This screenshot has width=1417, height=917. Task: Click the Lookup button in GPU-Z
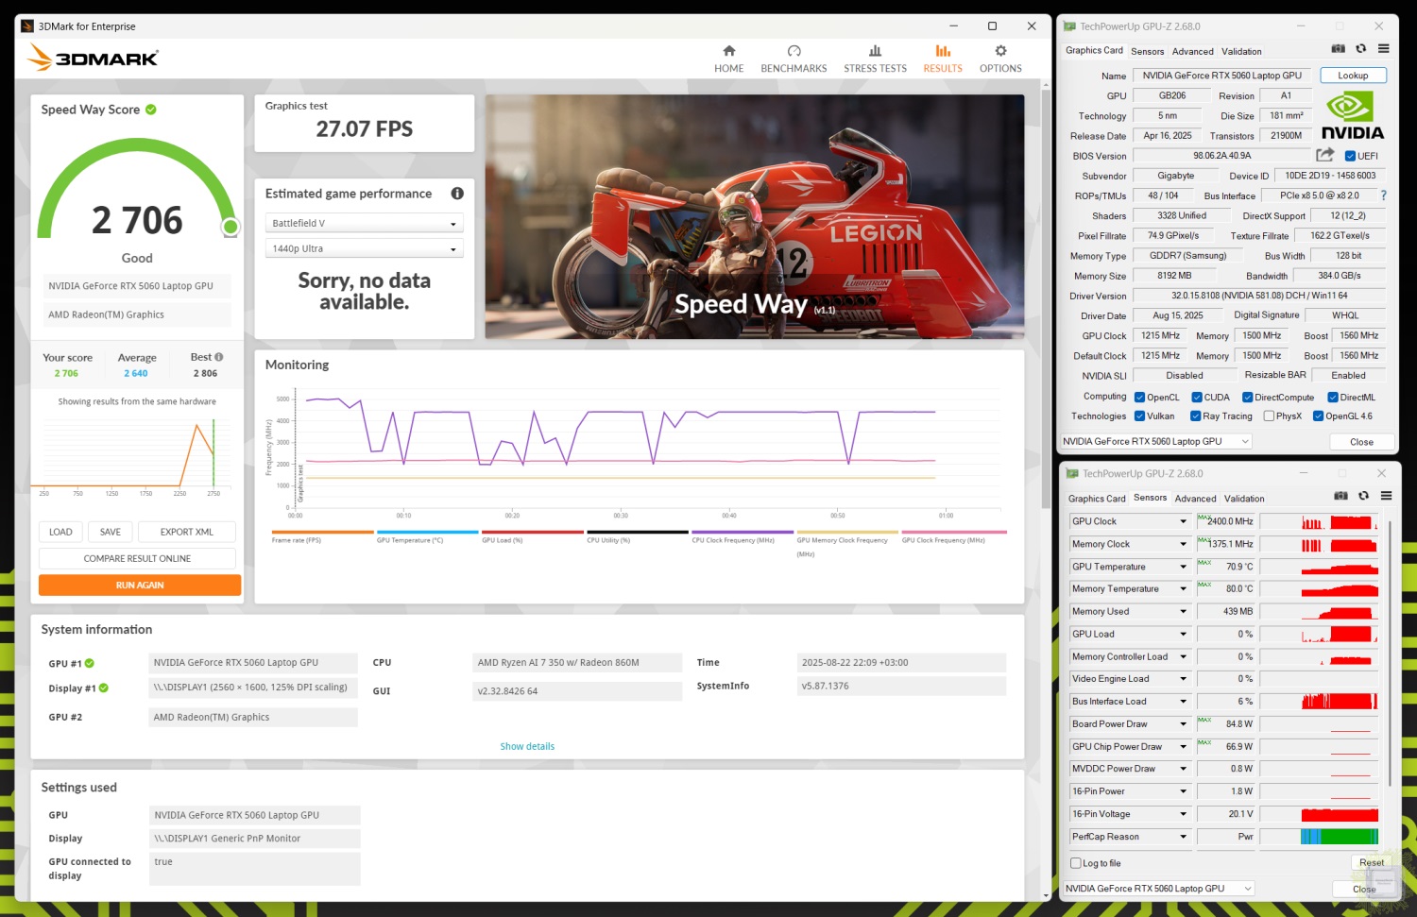click(1353, 76)
